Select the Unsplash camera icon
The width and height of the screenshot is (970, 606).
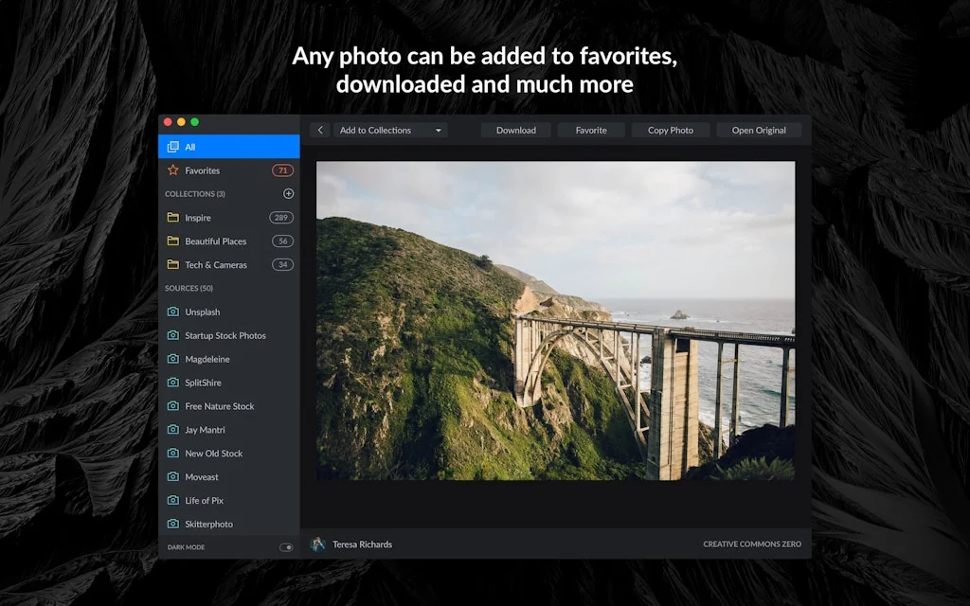tap(174, 312)
